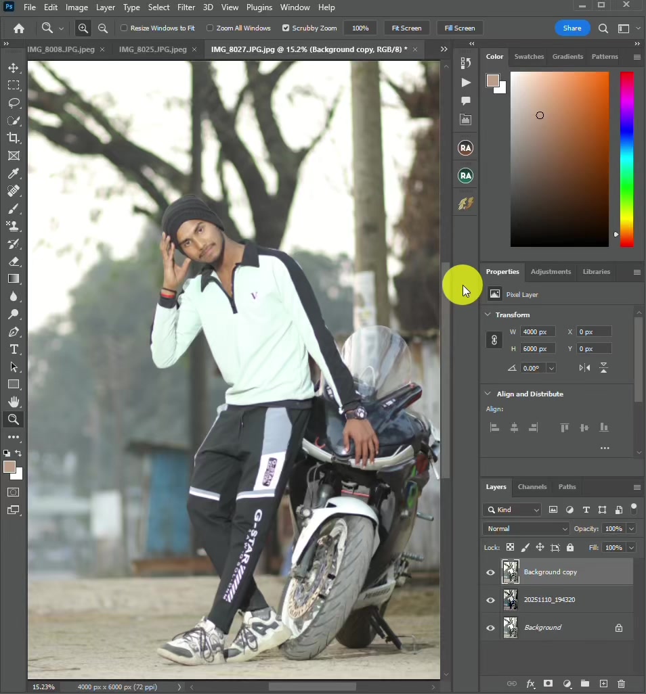Image resolution: width=646 pixels, height=694 pixels.
Task: Select the Eyedropper tool
Action: pos(14,173)
